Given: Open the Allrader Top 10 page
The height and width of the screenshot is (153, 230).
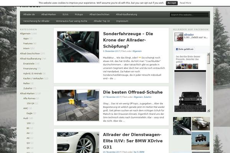Looking at the screenshot, I should coord(102,21).
